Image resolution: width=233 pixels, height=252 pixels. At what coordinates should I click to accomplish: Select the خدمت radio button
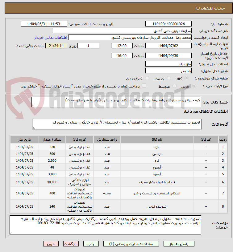[x=169, y=78]
